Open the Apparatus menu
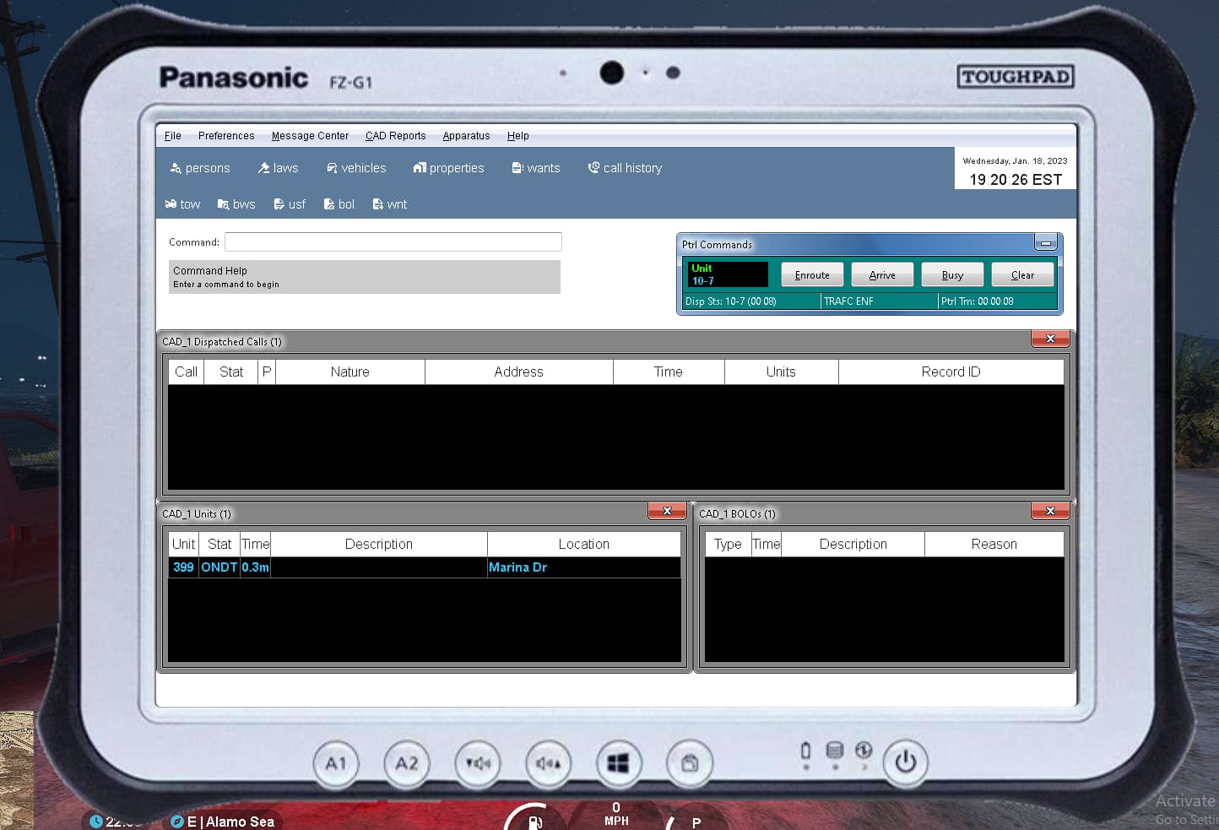Viewport: 1219px width, 830px height. pos(466,136)
